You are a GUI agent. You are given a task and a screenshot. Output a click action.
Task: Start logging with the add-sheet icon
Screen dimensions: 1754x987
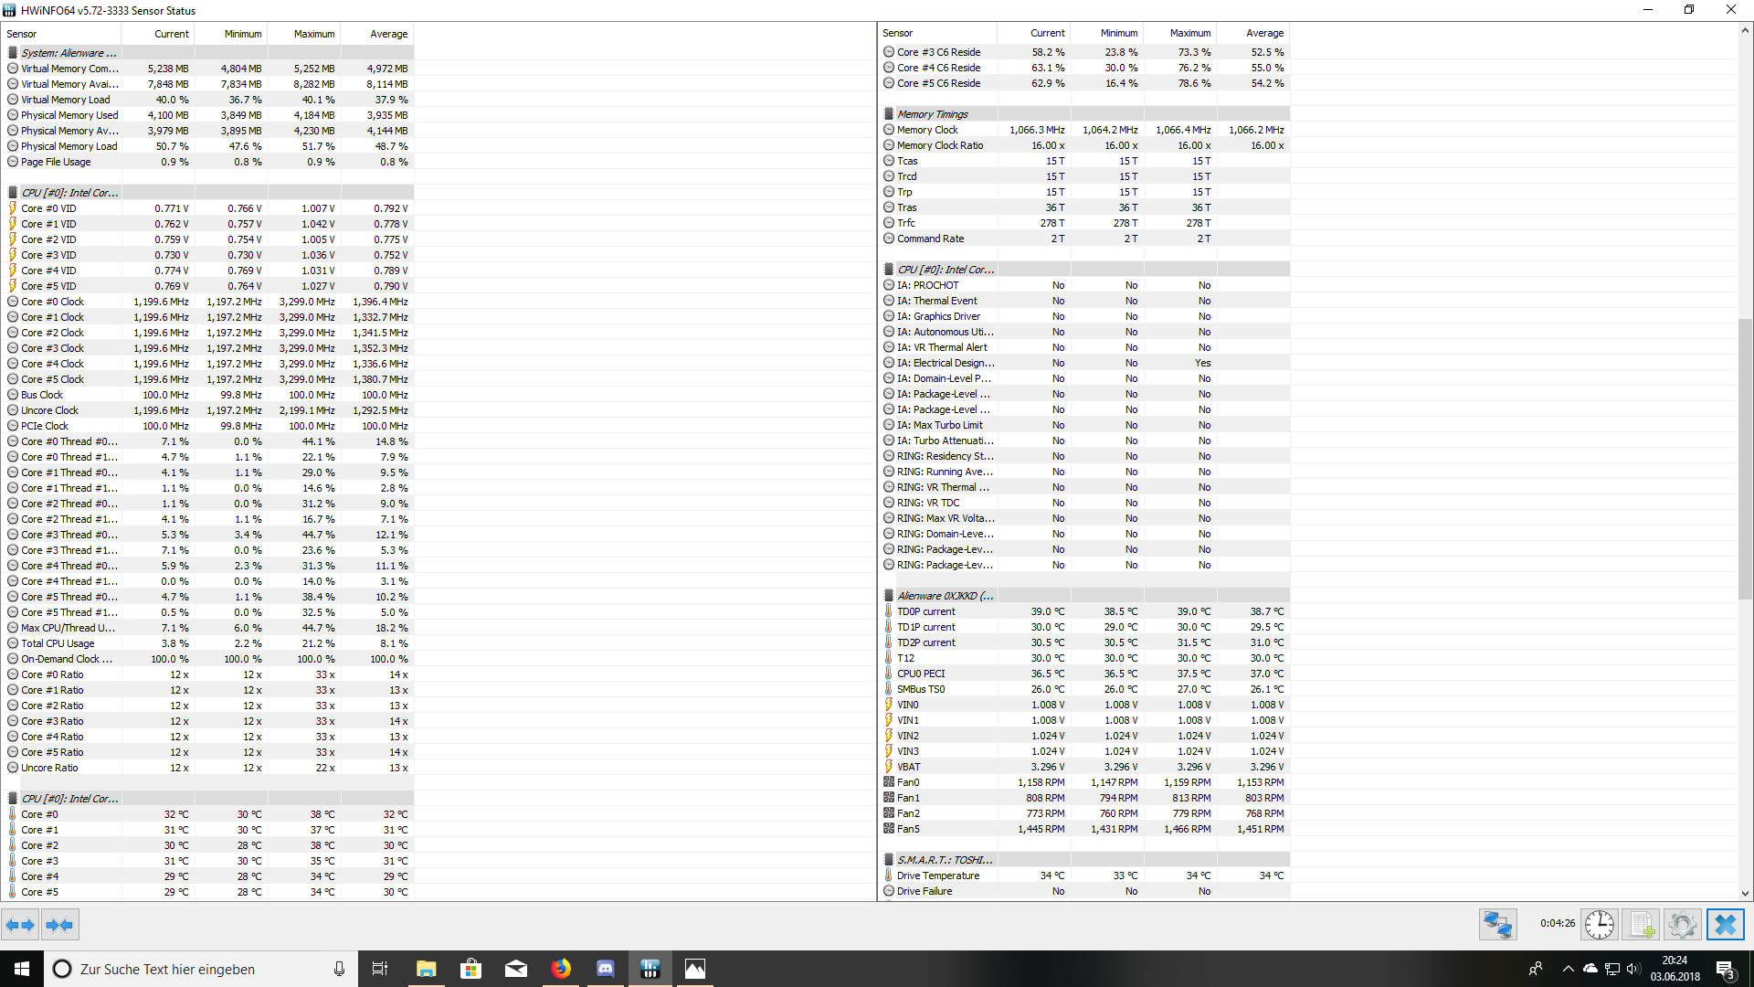pos(1642,925)
